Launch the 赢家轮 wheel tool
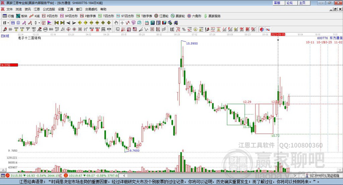 (178, 16)
